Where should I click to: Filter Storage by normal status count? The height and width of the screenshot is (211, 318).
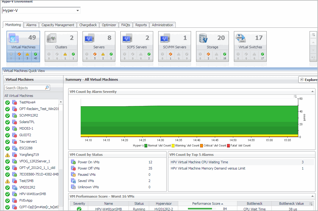click(225, 55)
